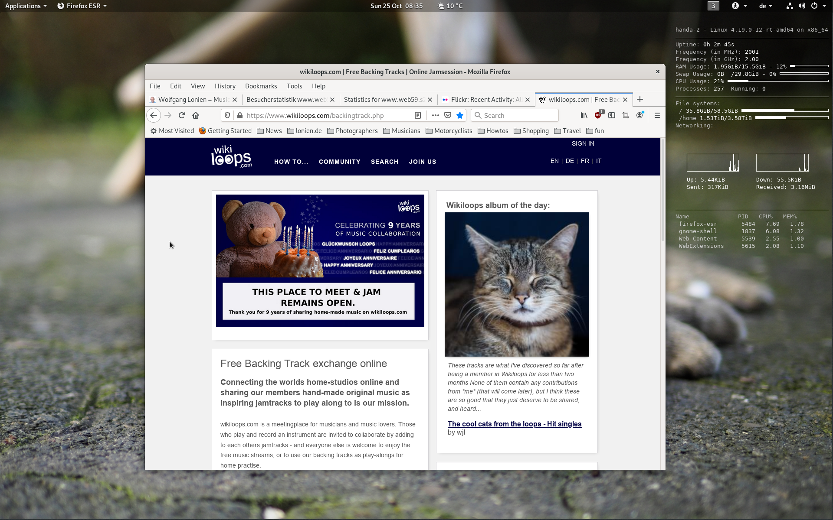Take a screenshot with crop tool icon
Screen dimensions: 833x520
point(626,115)
